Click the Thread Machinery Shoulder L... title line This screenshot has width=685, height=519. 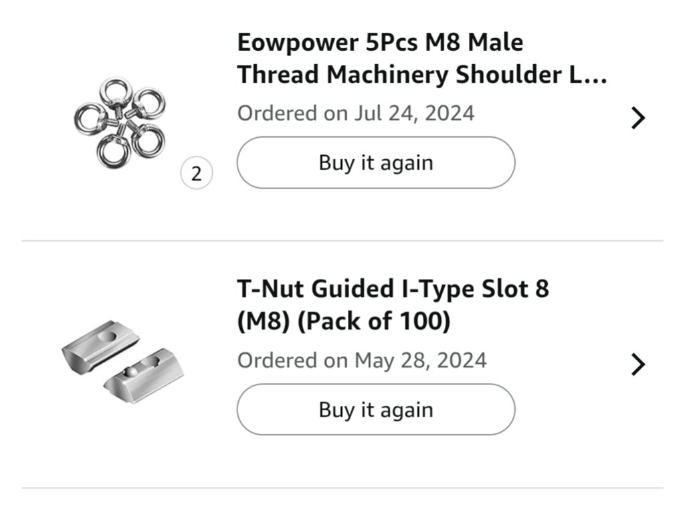pyautogui.click(x=422, y=74)
